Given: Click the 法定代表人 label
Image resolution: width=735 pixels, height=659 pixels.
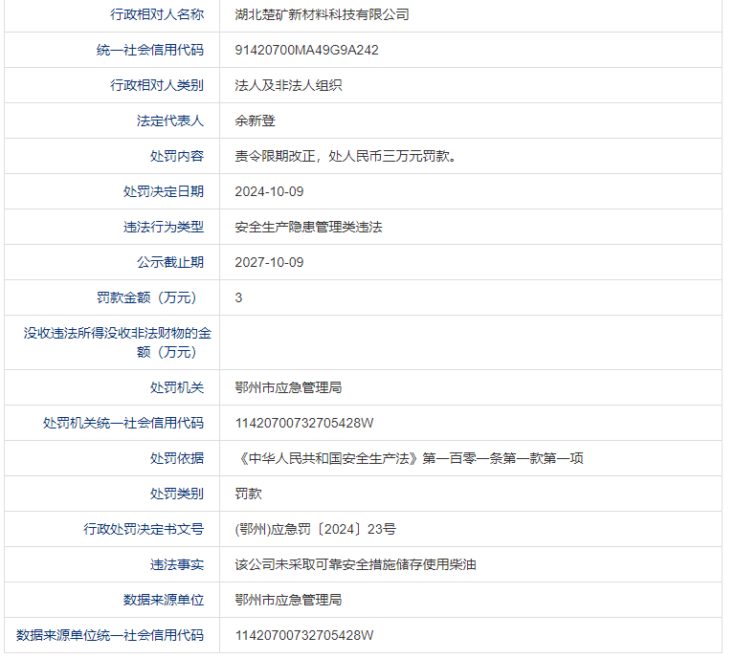Looking at the screenshot, I should pyautogui.click(x=170, y=121).
